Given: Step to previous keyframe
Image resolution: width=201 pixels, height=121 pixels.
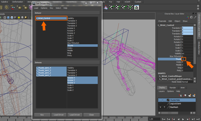Looking at the screenshot, I should pyautogui.click(x=173, y=119).
